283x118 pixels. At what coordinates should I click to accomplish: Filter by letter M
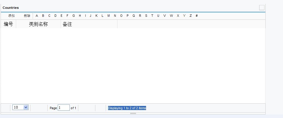click(109, 16)
